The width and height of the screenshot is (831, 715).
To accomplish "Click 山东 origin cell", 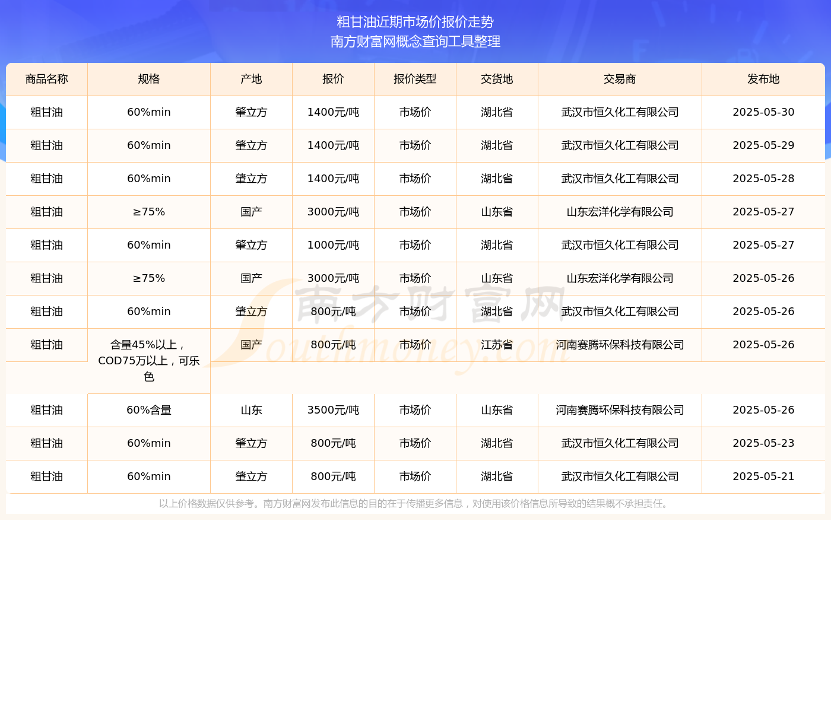I will 252,410.
